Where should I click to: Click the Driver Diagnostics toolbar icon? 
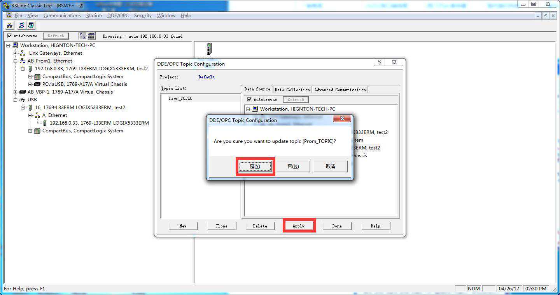[31, 26]
